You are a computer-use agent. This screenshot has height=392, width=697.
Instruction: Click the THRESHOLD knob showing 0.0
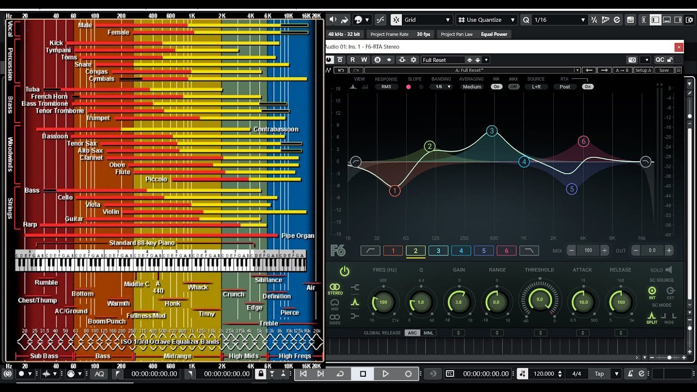(x=540, y=299)
